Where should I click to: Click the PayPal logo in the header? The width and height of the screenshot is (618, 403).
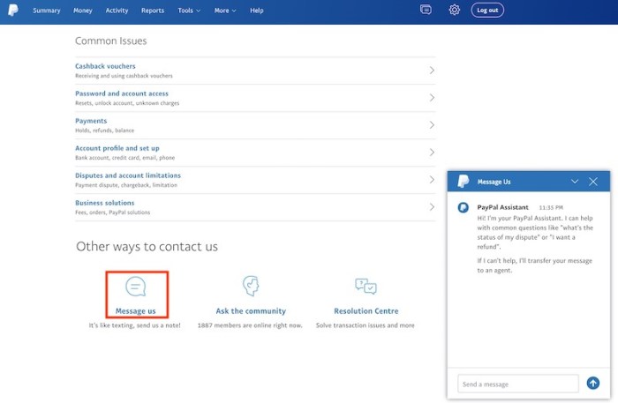click(13, 10)
